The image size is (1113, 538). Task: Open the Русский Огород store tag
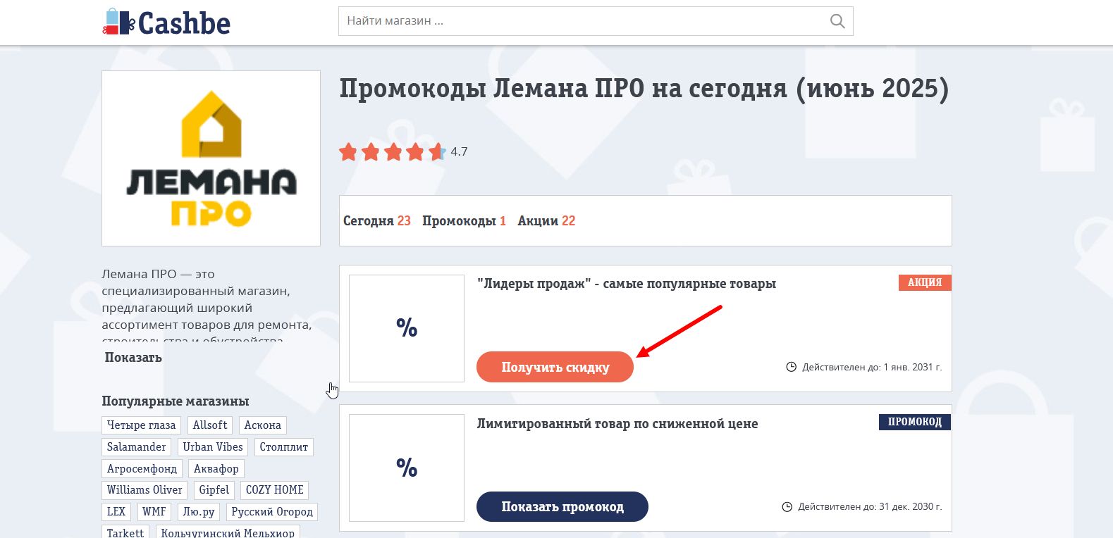click(272, 512)
